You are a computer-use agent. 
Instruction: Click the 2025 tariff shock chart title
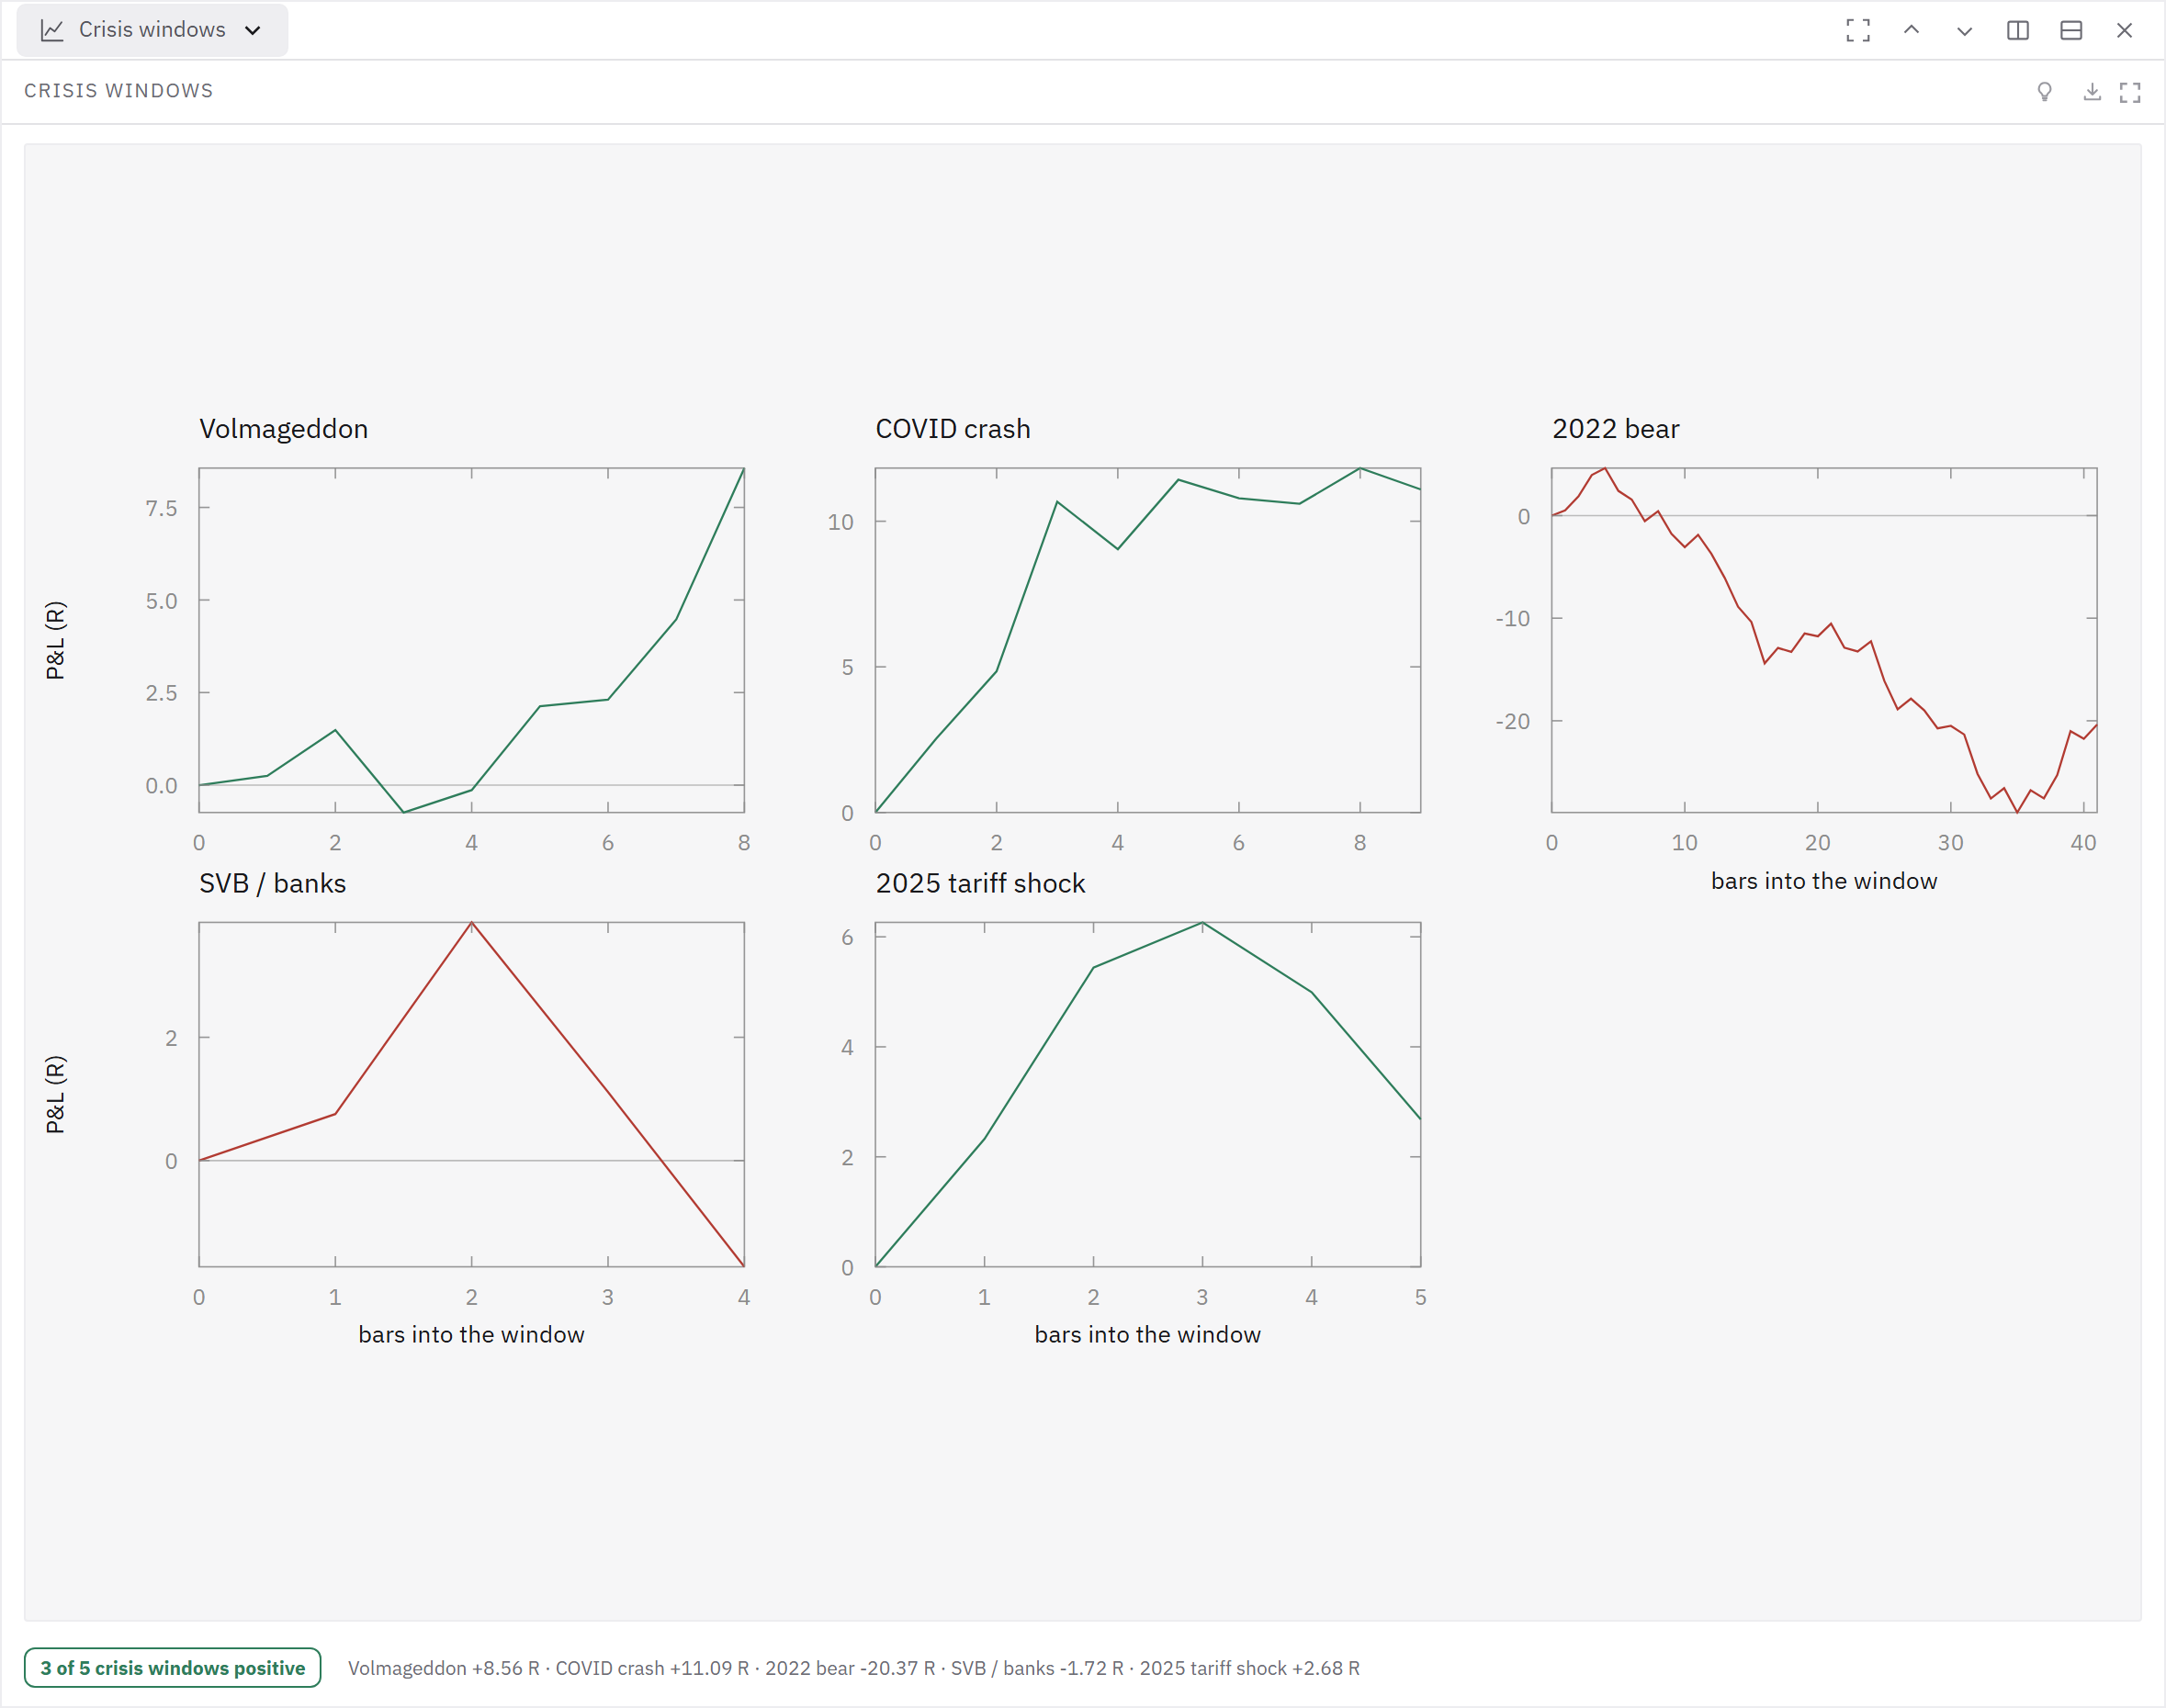[979, 883]
